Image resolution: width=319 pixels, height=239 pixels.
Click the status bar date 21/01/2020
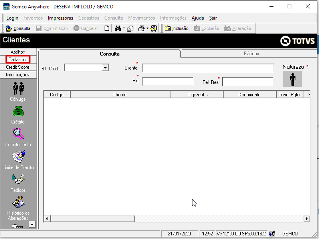(x=179, y=234)
